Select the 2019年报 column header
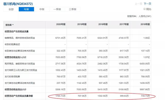 click(82, 24)
